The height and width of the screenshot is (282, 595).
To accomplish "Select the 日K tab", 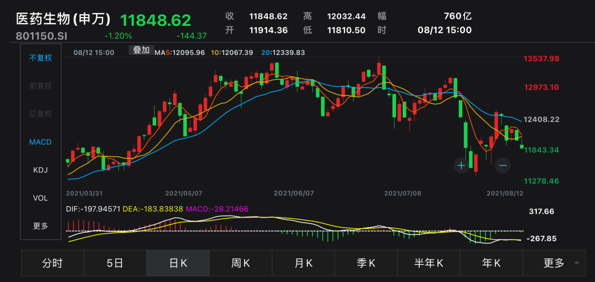I will pyautogui.click(x=178, y=263).
